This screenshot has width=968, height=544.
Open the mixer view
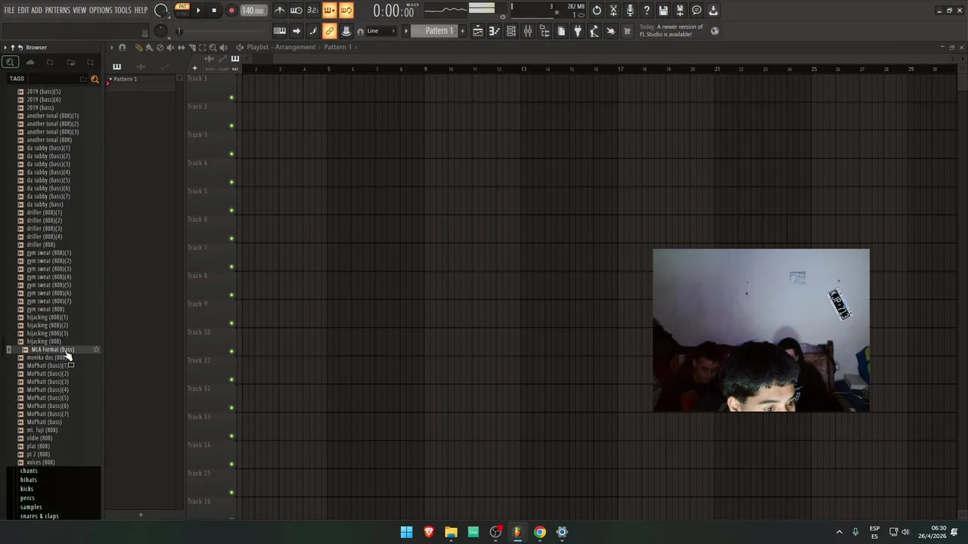(x=528, y=31)
